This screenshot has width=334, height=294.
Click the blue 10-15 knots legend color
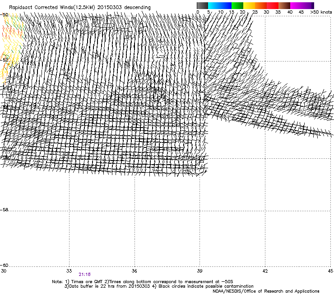pyautogui.click(x=226, y=5)
